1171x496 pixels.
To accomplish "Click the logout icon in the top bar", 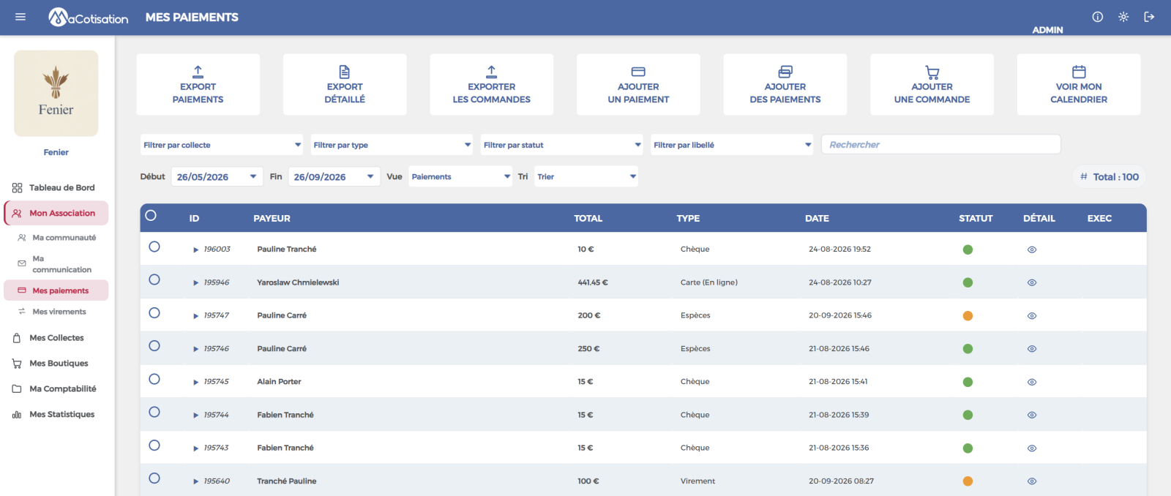I will (x=1149, y=17).
